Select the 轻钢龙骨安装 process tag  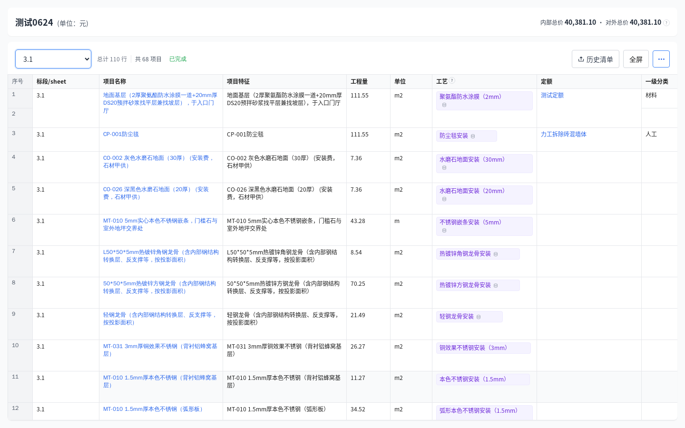point(470,317)
